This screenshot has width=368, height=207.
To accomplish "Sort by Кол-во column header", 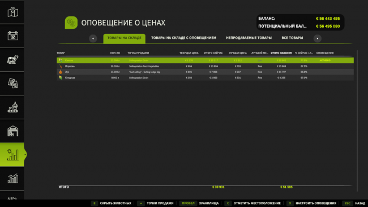I will pyautogui.click(x=115, y=53).
